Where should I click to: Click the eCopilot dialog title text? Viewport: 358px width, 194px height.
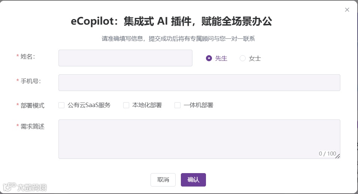[171, 21]
